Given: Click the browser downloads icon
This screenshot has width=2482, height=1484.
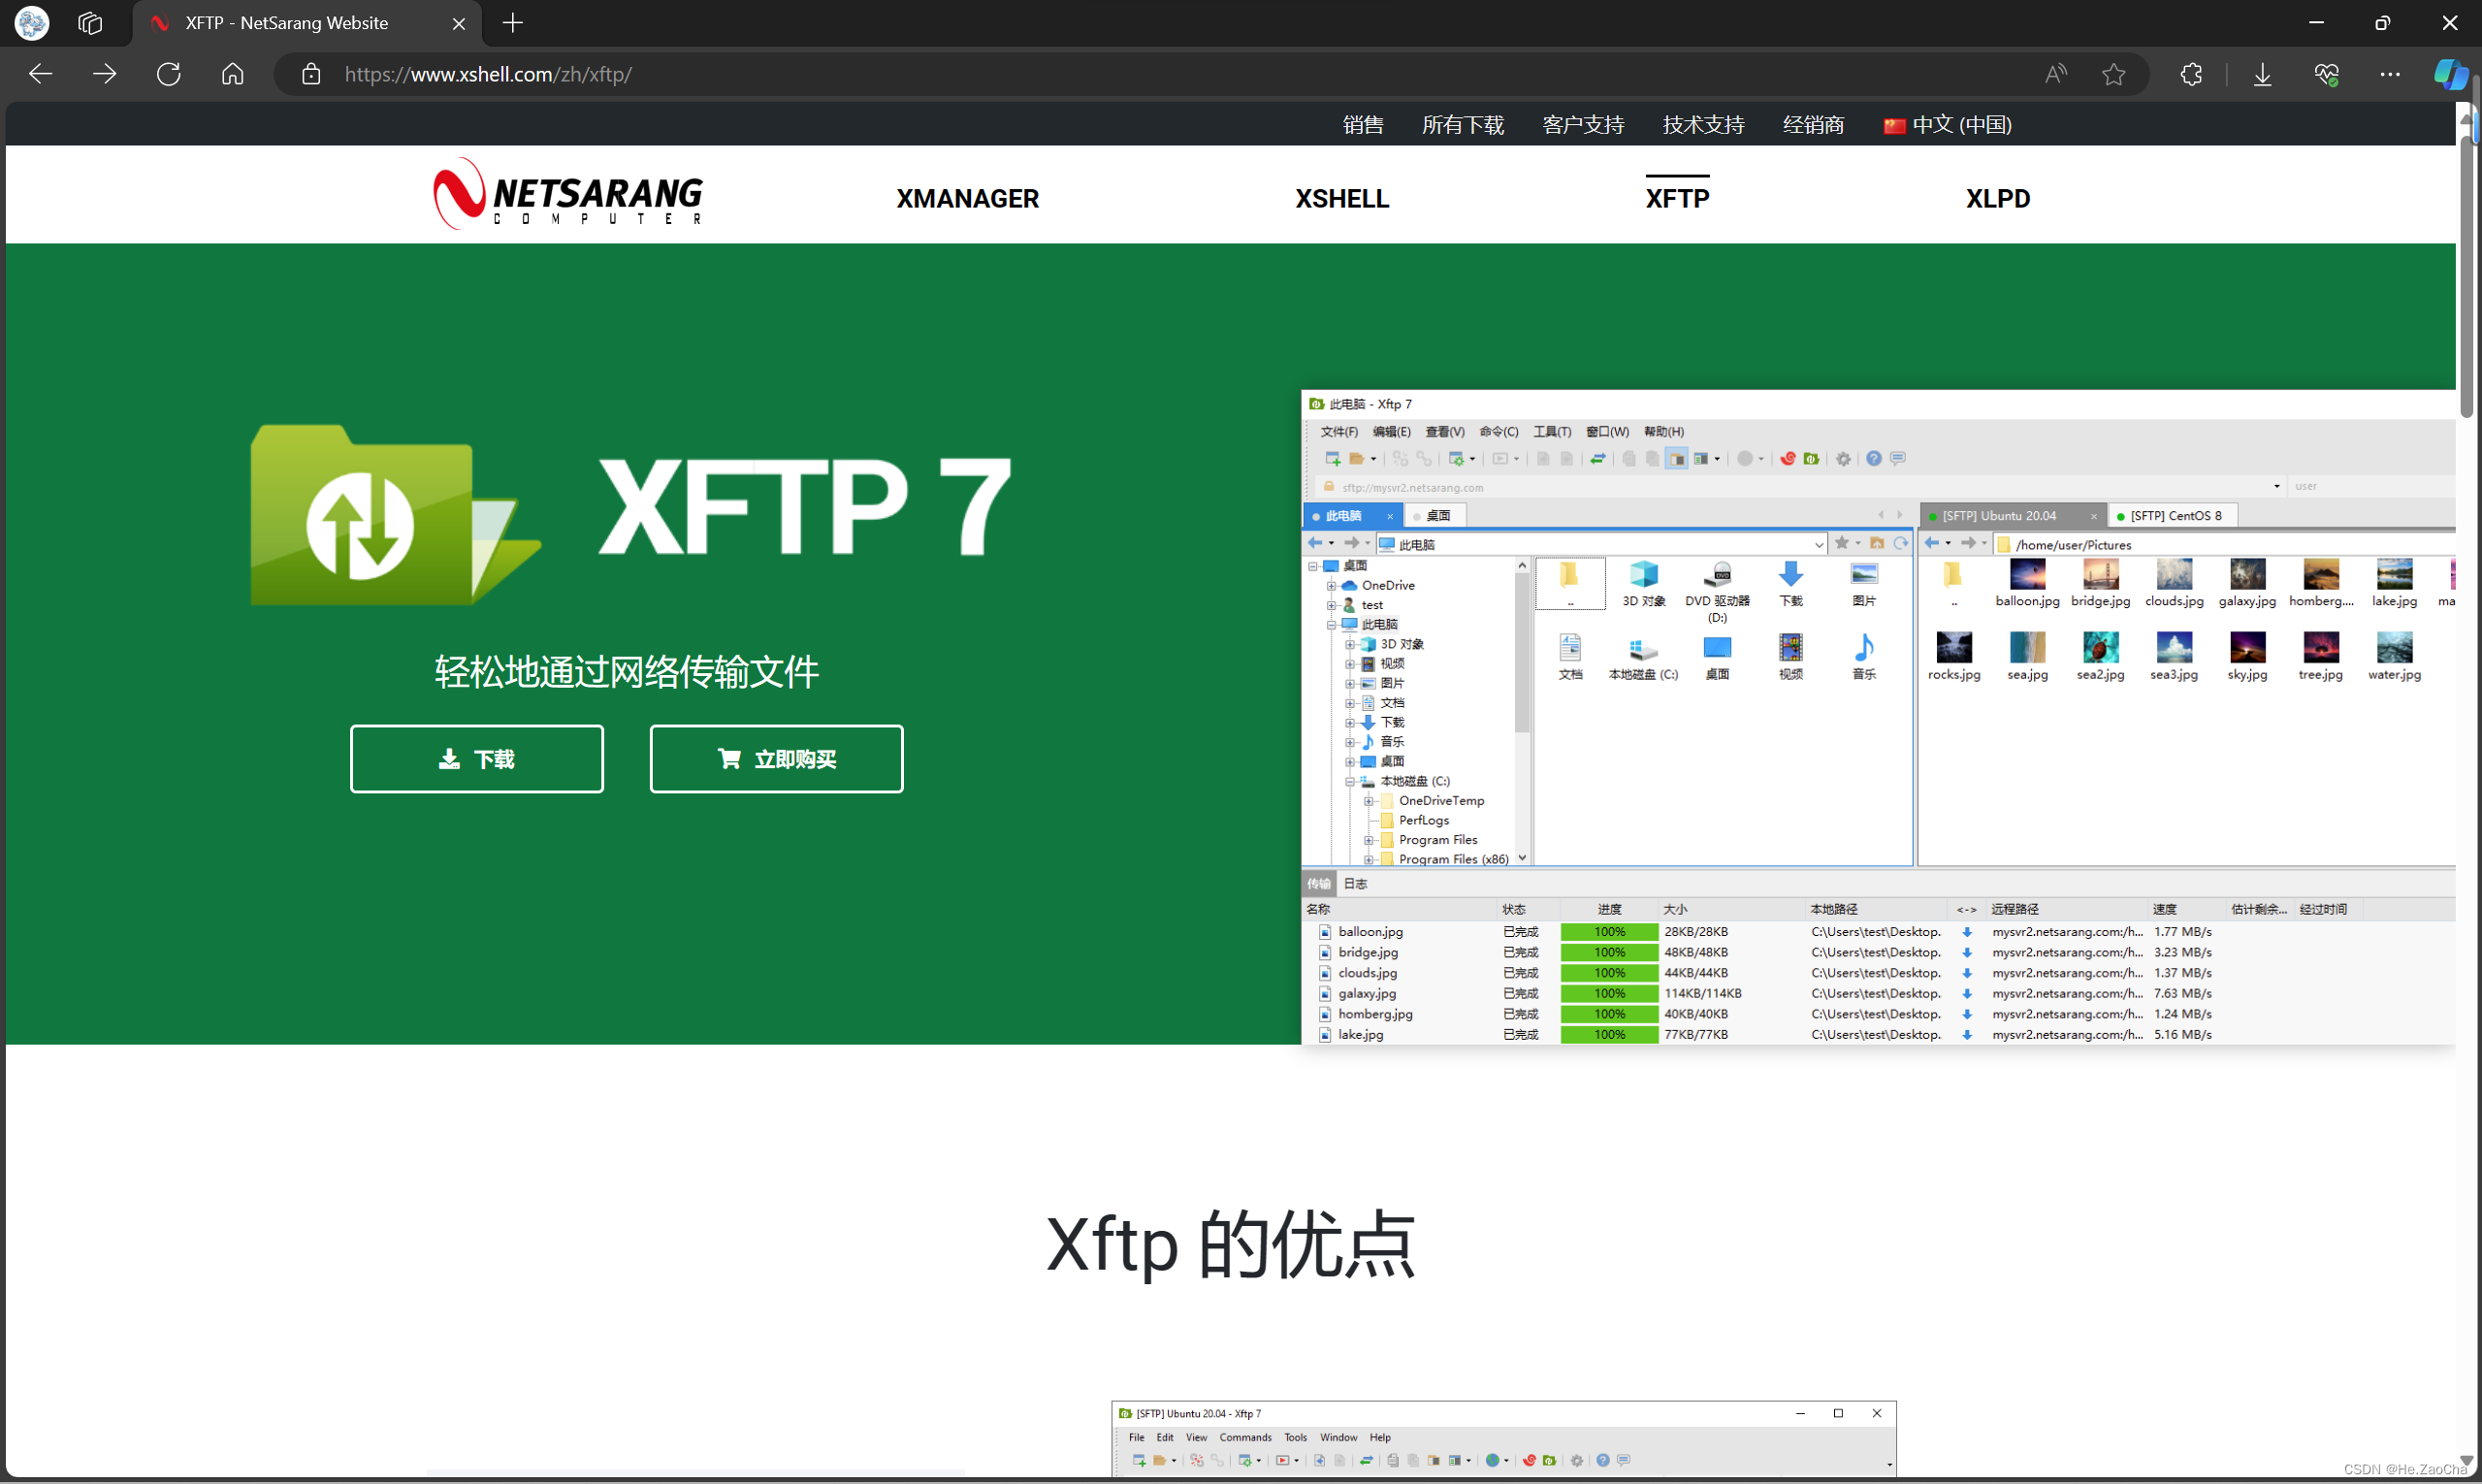Looking at the screenshot, I should click(2263, 74).
